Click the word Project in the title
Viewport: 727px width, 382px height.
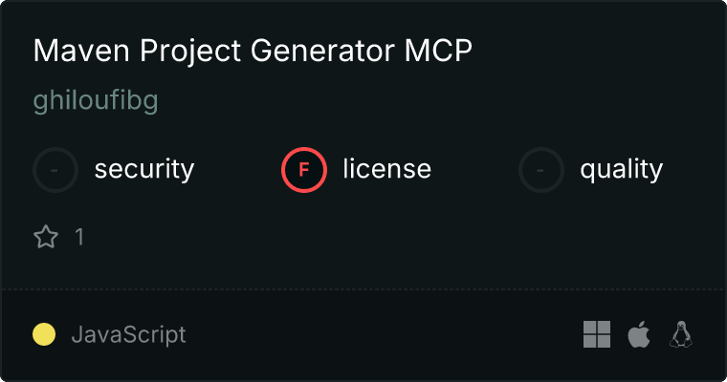[172, 52]
